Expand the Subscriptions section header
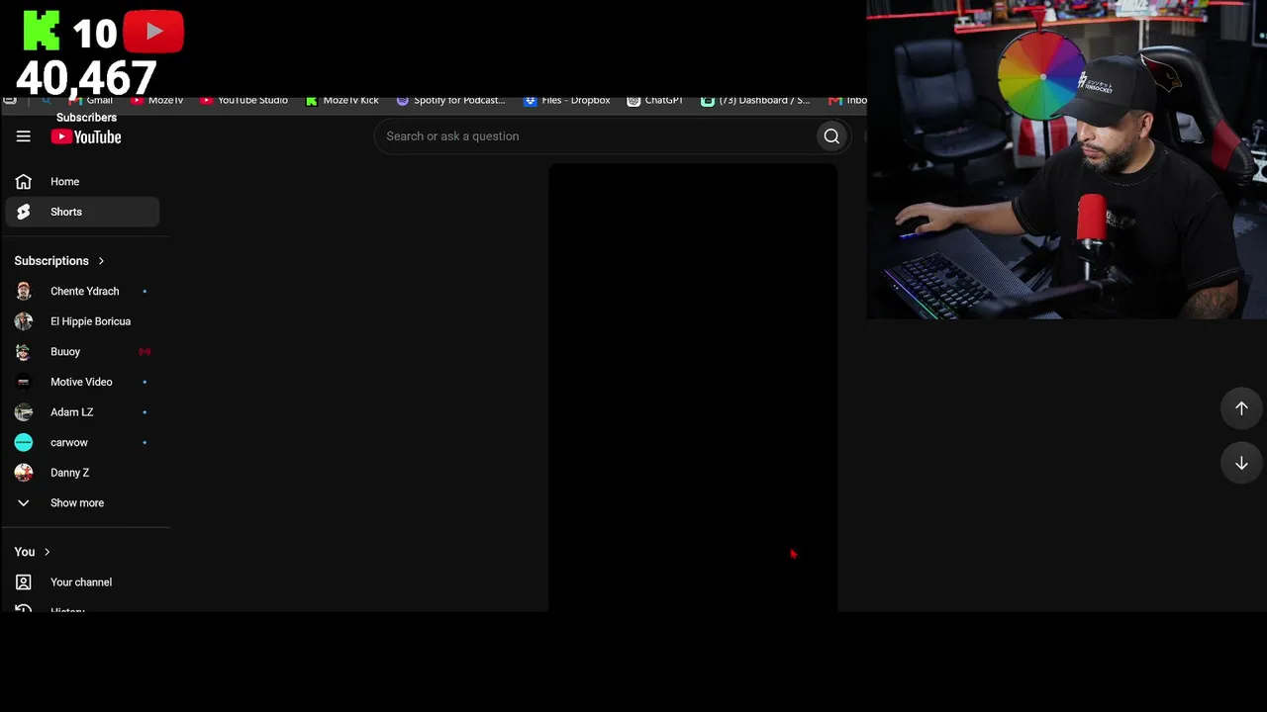This screenshot has height=712, width=1267. click(x=59, y=261)
